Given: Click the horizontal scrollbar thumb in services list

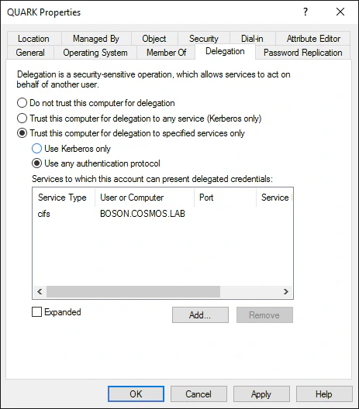Looking at the screenshot, I should [133, 291].
